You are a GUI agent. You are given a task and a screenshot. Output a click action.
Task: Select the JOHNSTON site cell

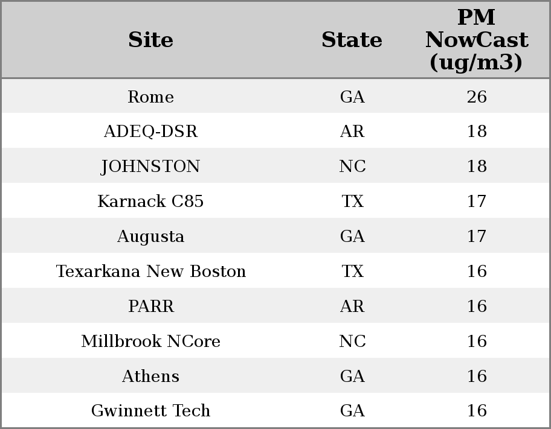tap(150, 167)
